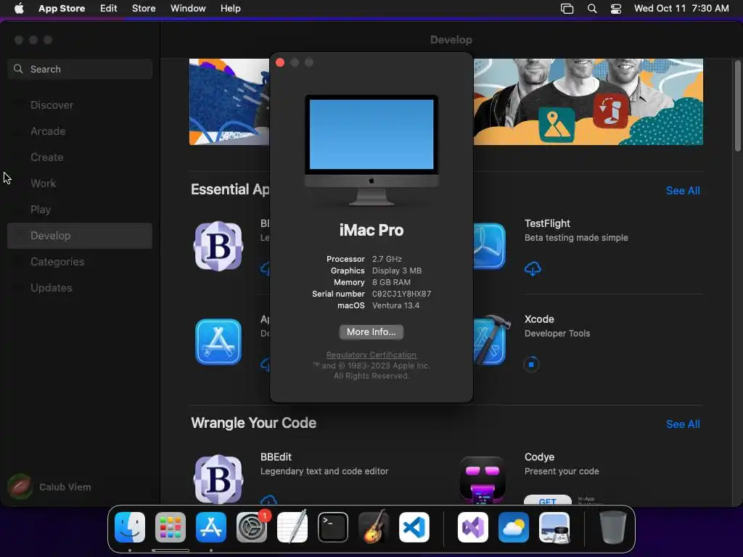Launch TextEdit from the Dock
Image resolution: width=743 pixels, height=557 pixels.
(x=292, y=527)
